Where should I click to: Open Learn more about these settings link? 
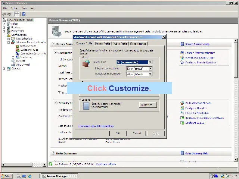pos(96,126)
